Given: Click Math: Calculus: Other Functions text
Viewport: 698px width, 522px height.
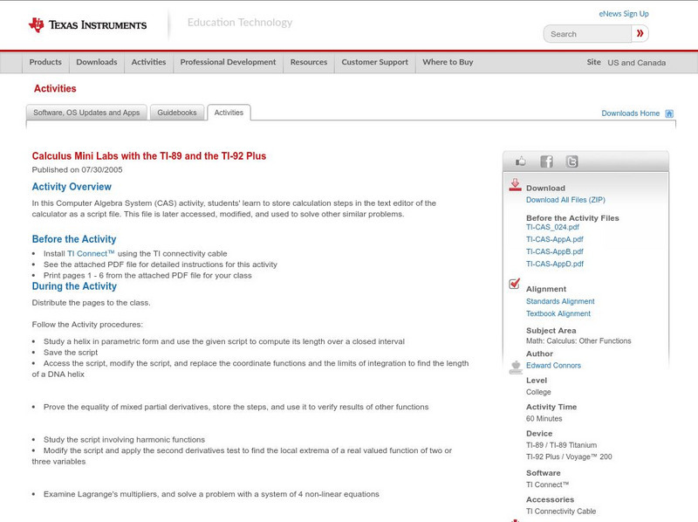Looking at the screenshot, I should [x=578, y=341].
